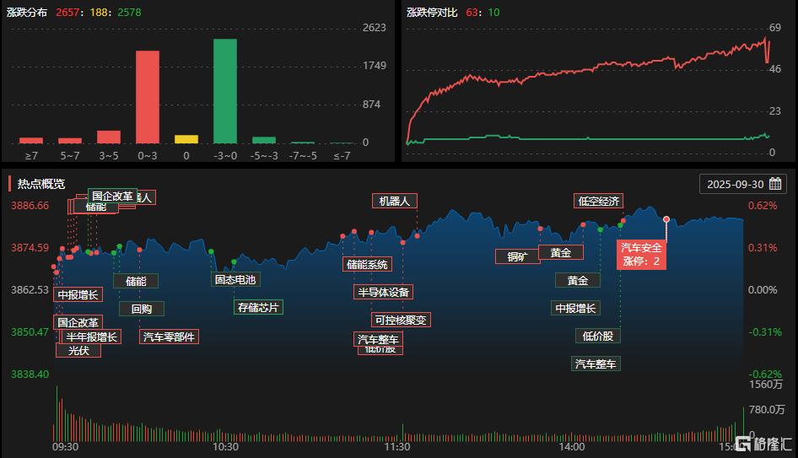The image size is (798, 458).
Task: Select the 铜矿 hotspot tag
Action: tap(517, 256)
